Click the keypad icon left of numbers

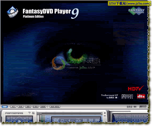coord(129,116)
